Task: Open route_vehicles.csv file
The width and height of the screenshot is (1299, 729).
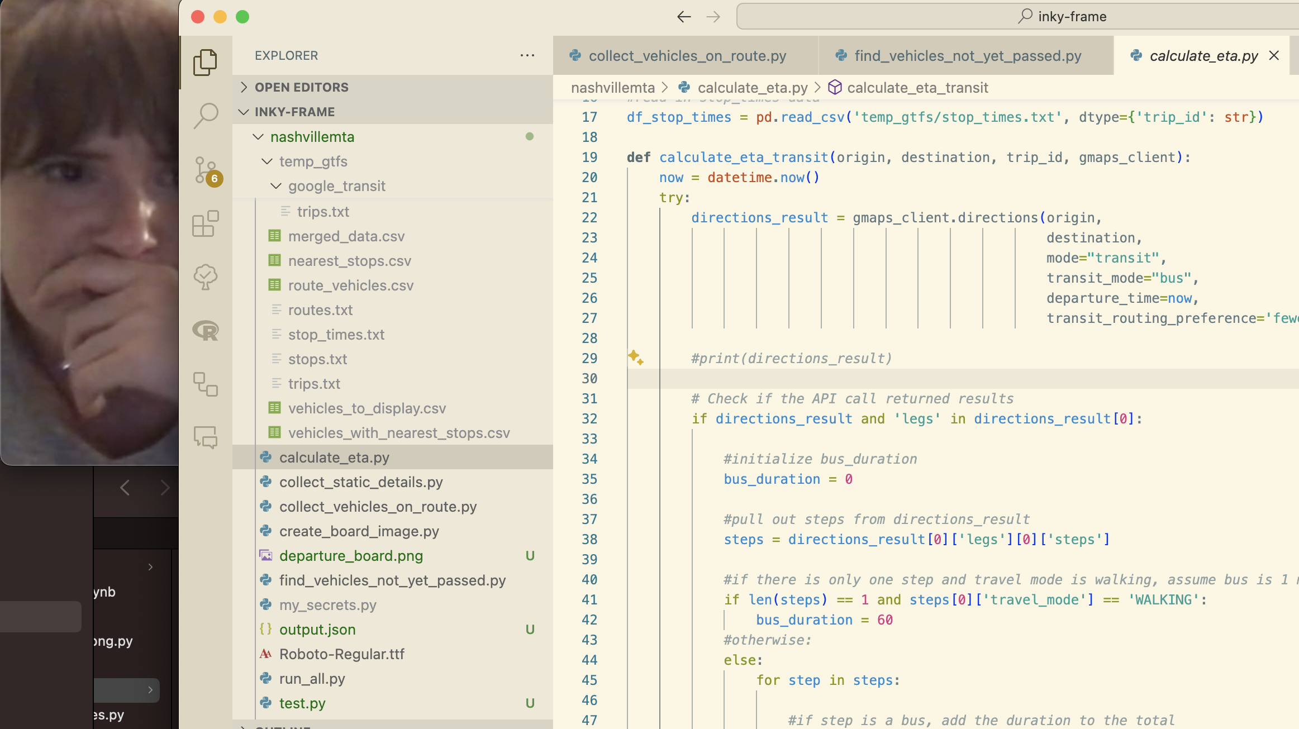Action: pos(392,285)
